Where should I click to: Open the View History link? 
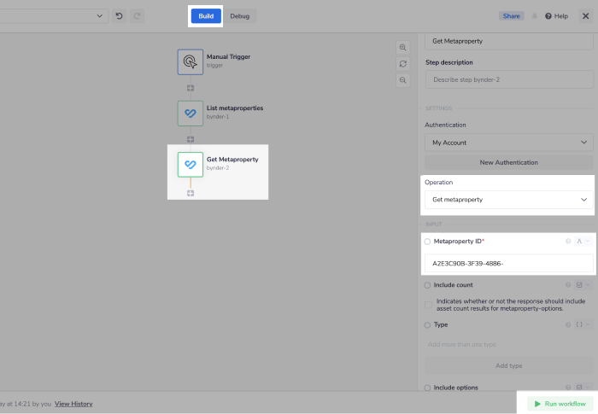click(73, 404)
